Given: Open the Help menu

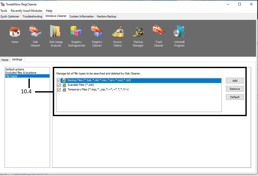Looking at the screenshot, I should [x=49, y=11].
